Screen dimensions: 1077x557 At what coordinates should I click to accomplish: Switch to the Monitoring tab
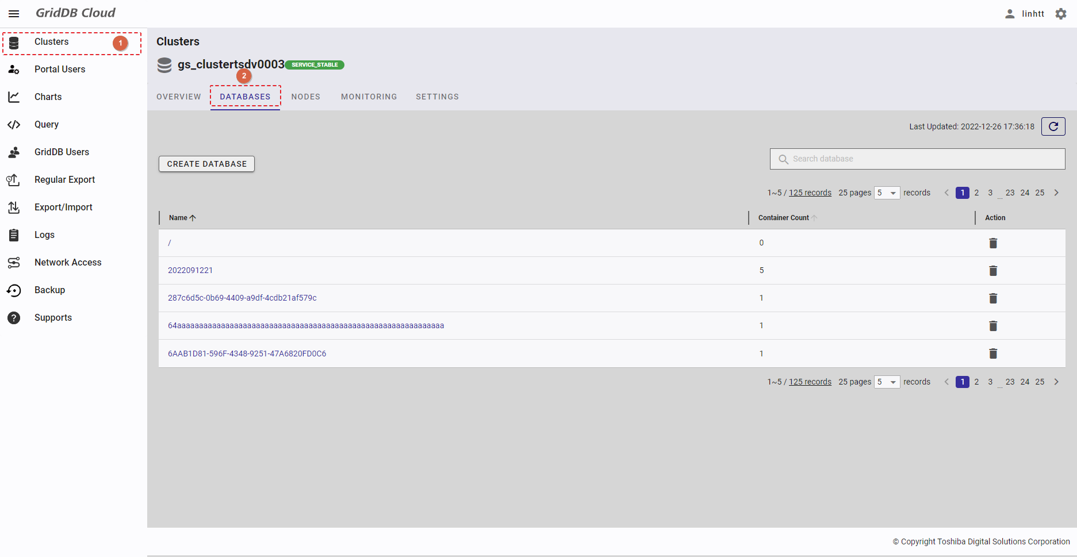[369, 97]
